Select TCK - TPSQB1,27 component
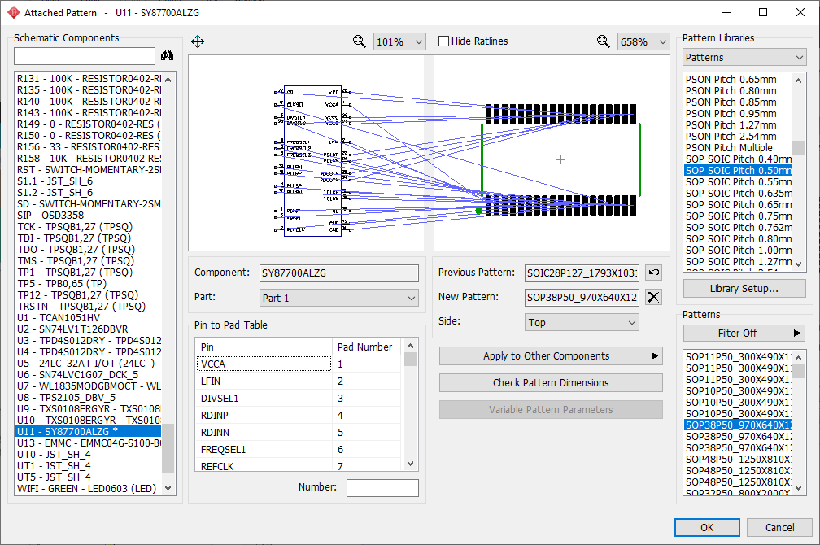820x545 pixels. (89, 226)
